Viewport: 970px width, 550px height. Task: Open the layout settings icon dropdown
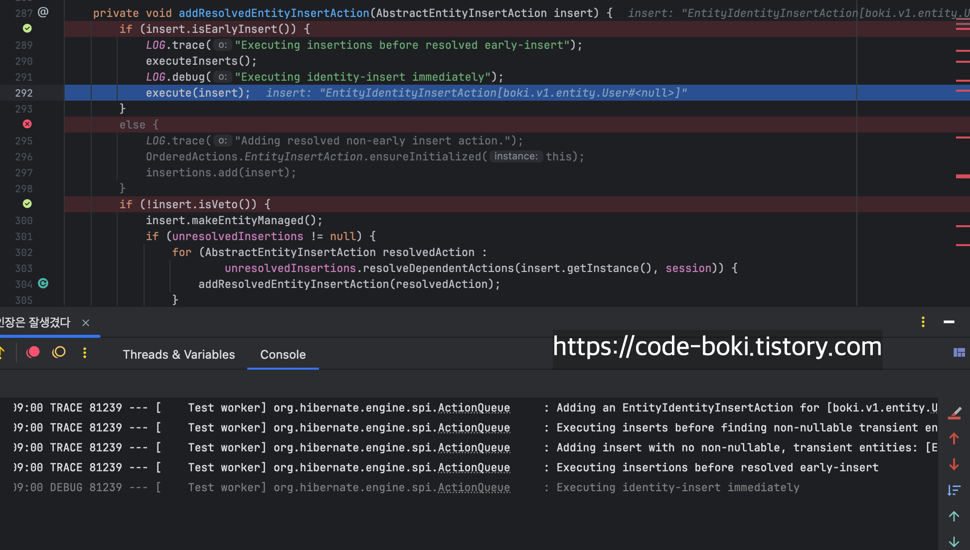point(959,353)
